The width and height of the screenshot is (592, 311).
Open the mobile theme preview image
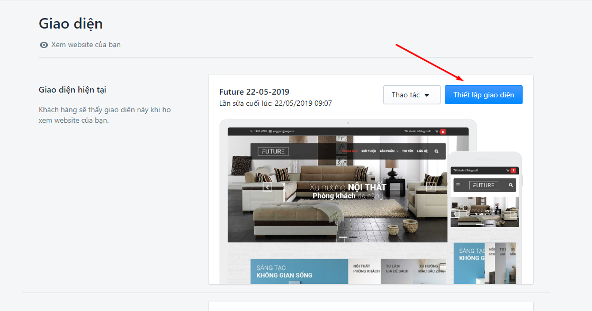point(485,218)
